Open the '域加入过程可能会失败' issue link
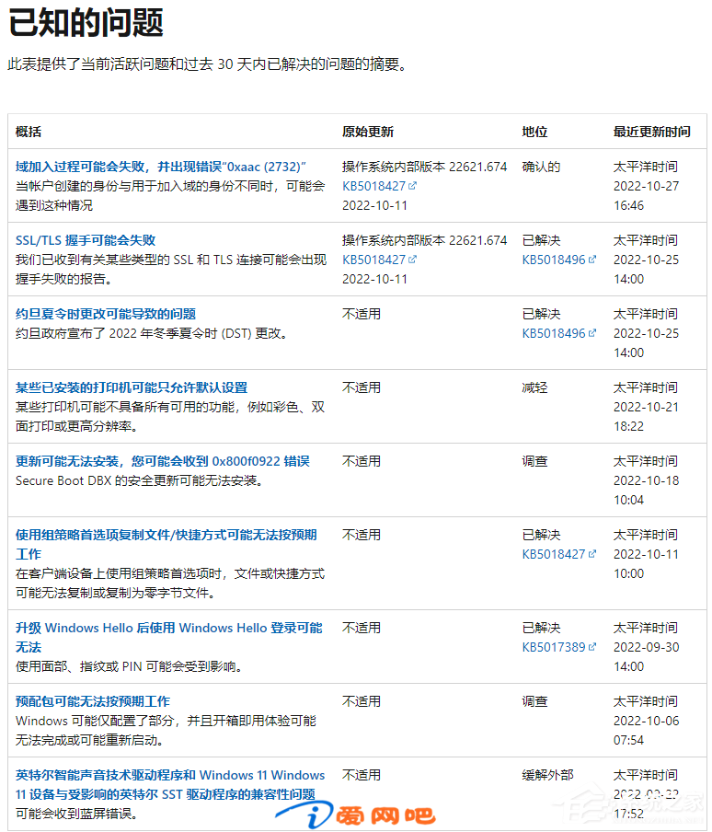The image size is (712, 832). click(x=161, y=167)
